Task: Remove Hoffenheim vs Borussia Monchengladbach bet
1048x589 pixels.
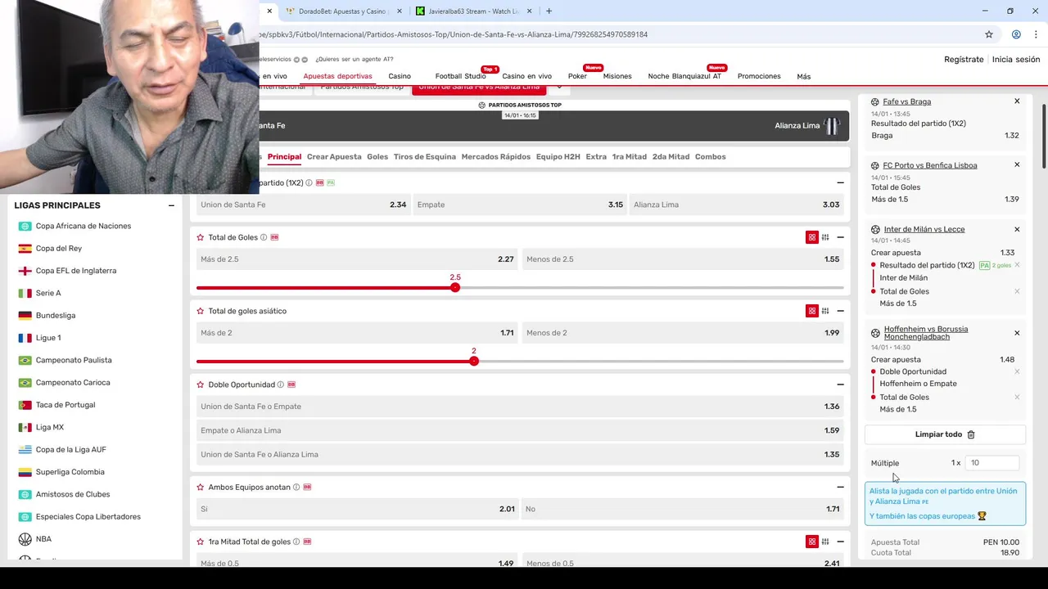Action: (1017, 333)
